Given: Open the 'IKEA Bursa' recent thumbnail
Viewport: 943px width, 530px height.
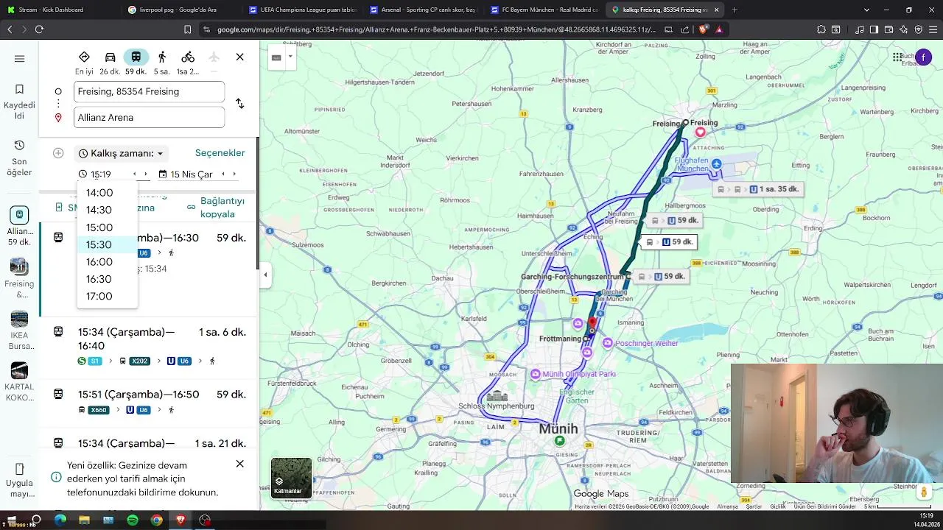Looking at the screenshot, I should (19, 330).
